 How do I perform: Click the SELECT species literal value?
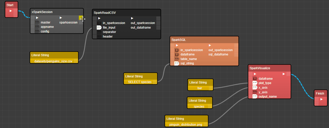(x=140, y=82)
